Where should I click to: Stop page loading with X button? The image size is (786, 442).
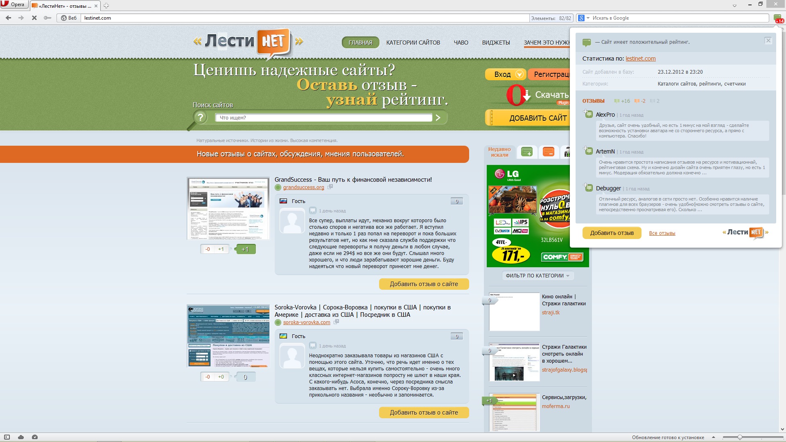34,18
